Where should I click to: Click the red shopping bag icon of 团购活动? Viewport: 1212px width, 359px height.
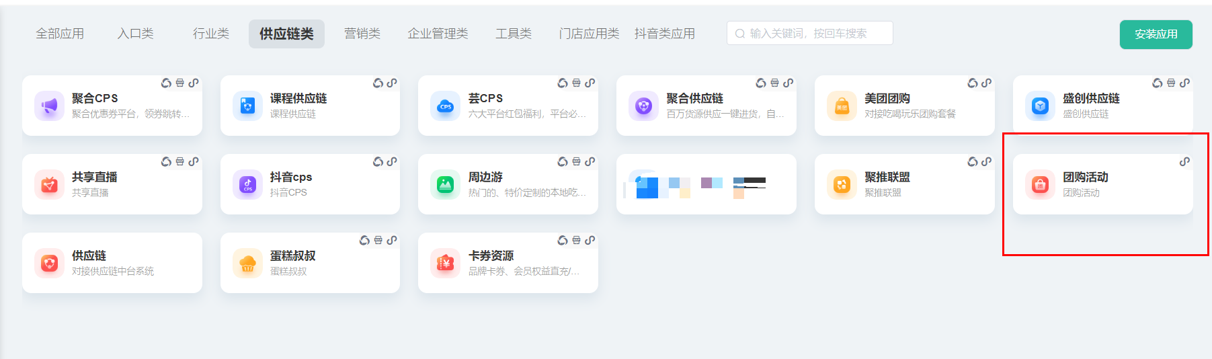click(1040, 185)
